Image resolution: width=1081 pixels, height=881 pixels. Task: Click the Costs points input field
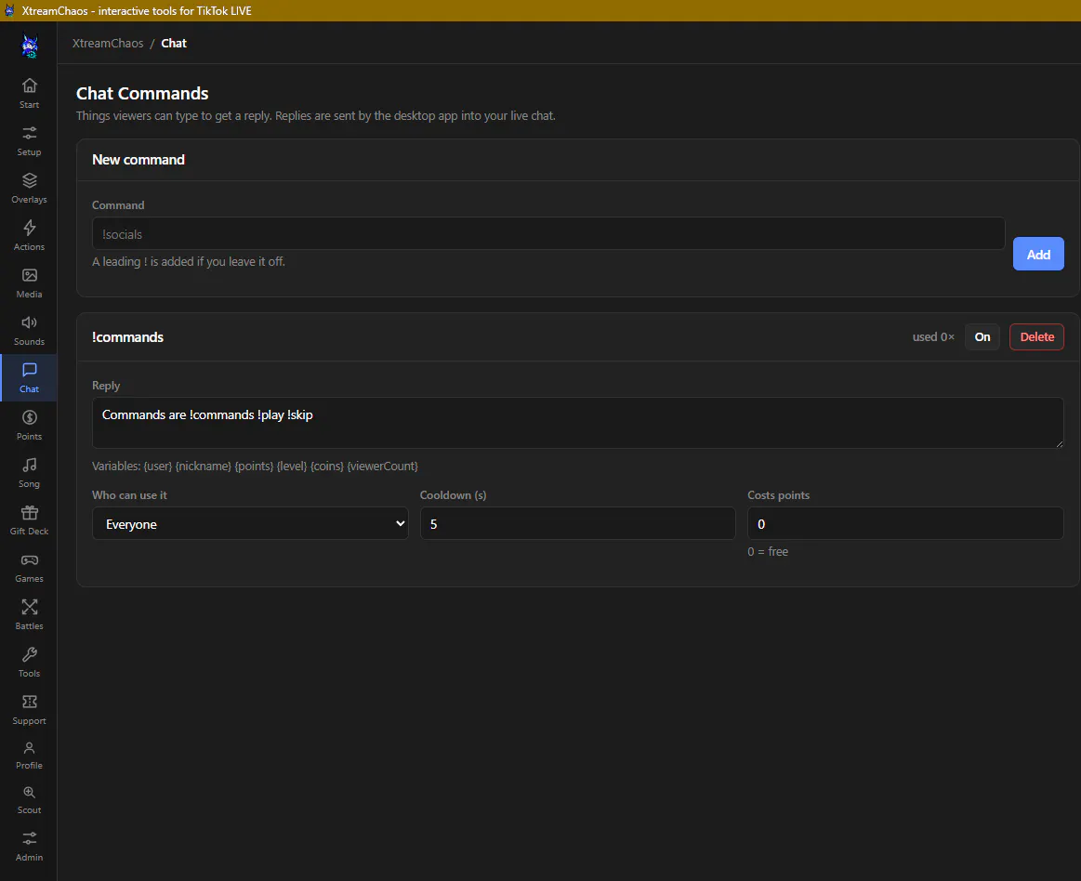click(905, 524)
